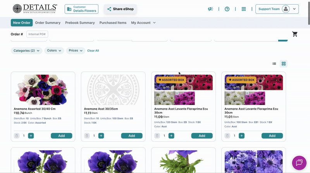
Task: Open the announcements megaphone icon
Action: [210, 9]
